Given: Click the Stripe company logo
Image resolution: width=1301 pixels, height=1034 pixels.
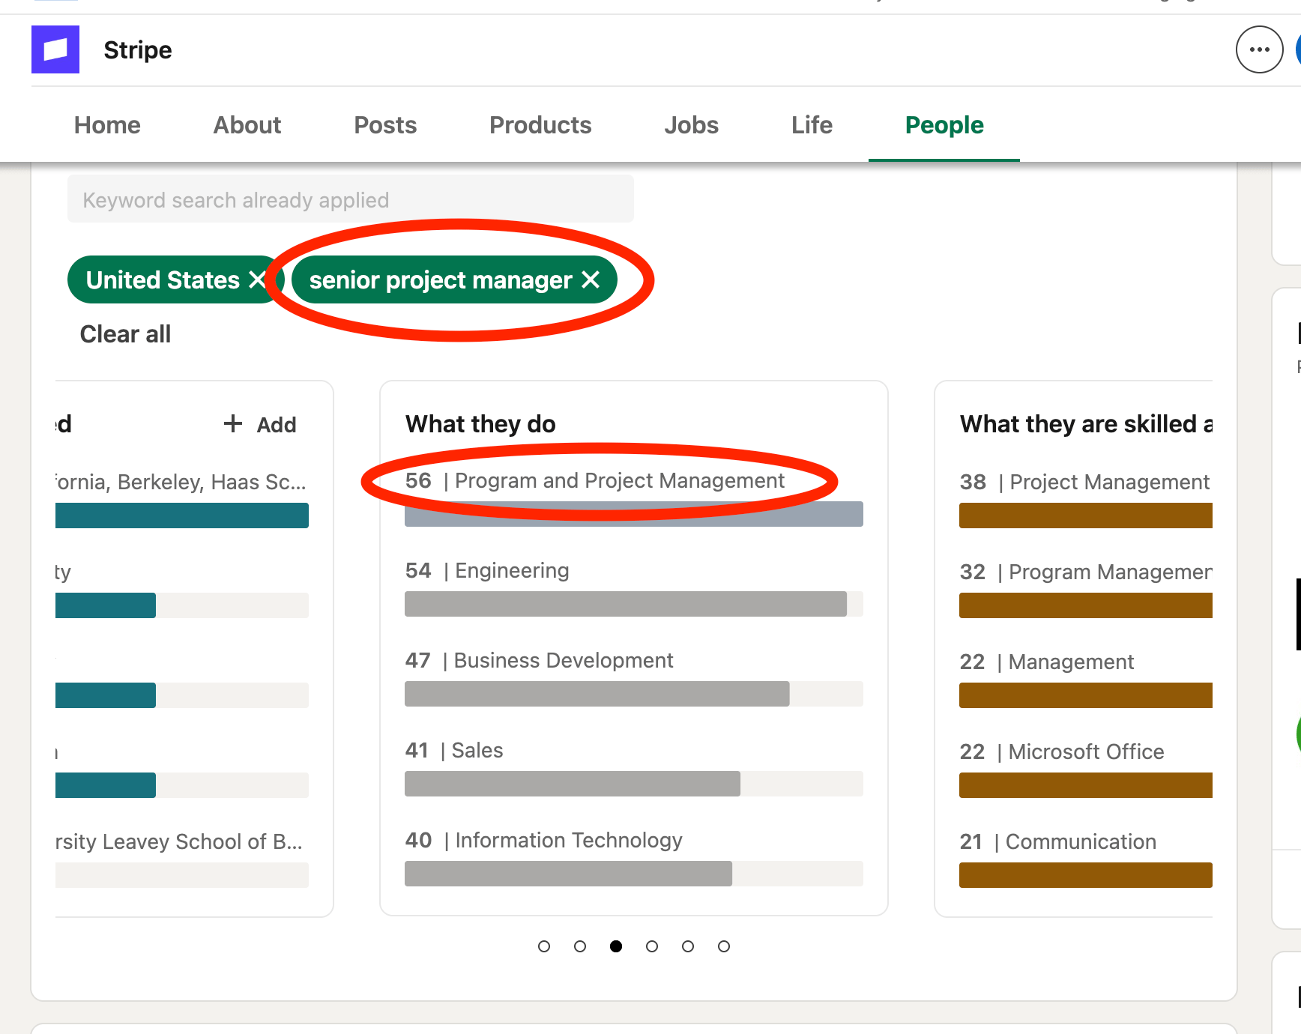Looking at the screenshot, I should 55,49.
